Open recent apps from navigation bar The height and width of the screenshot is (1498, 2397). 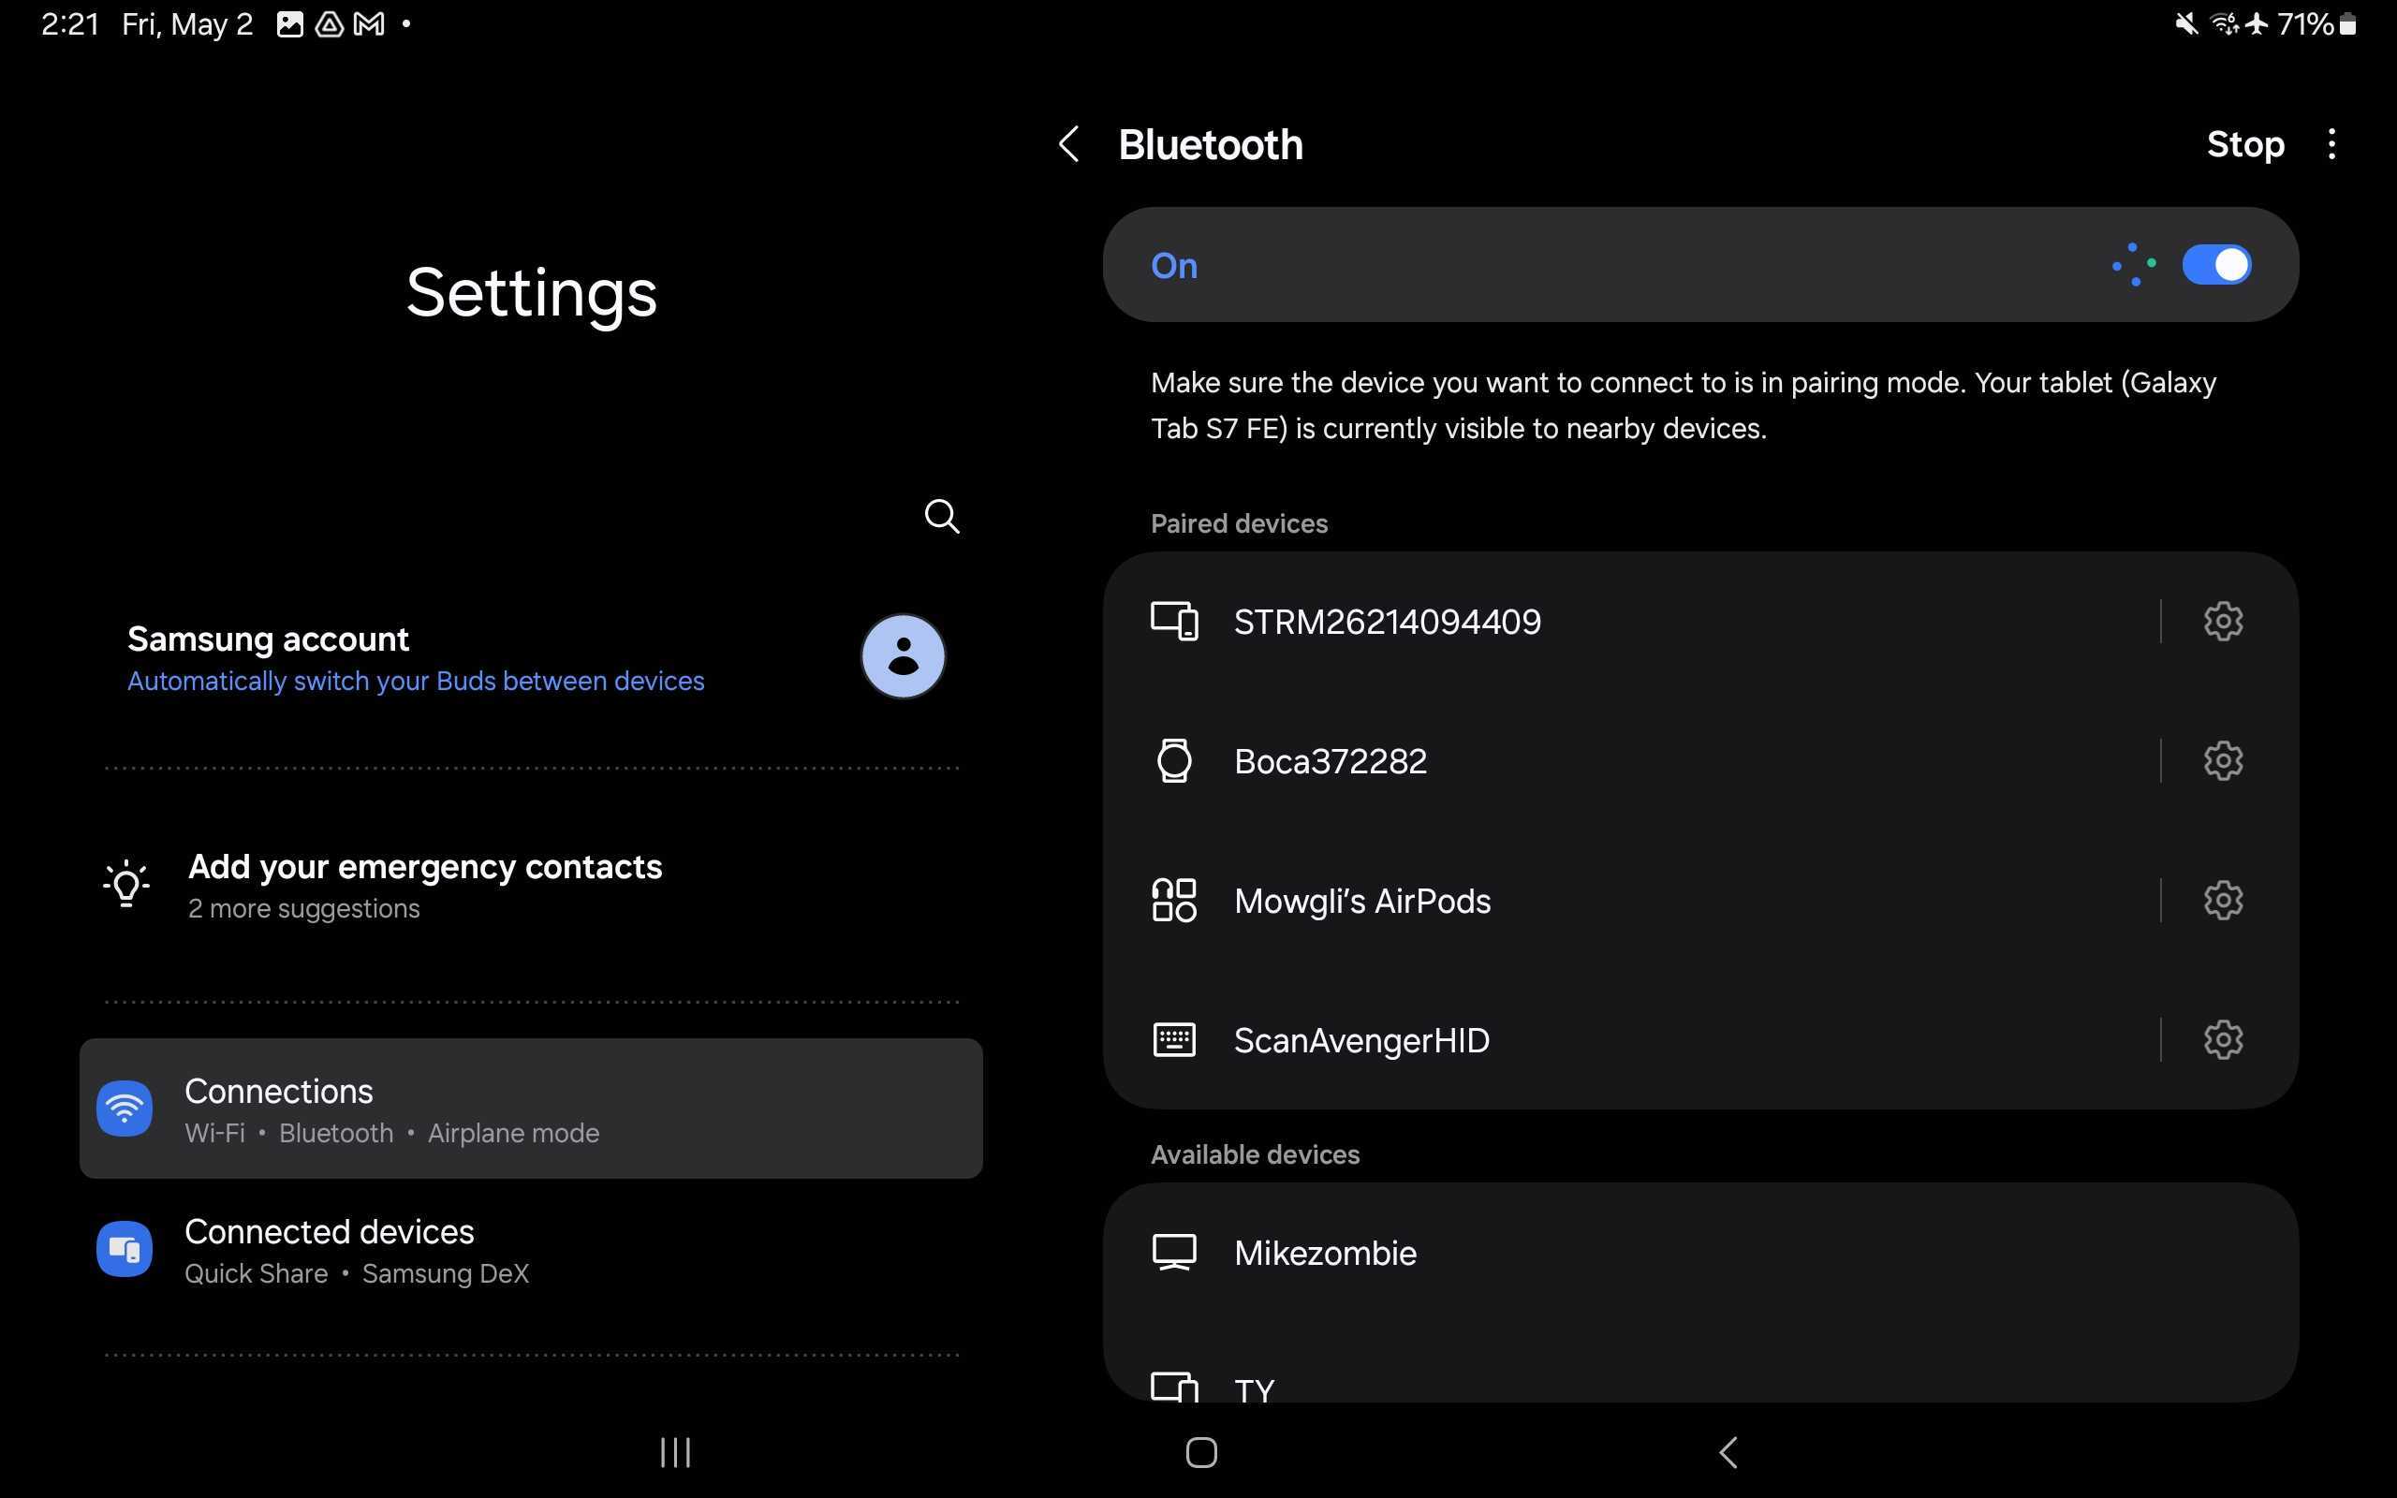pyautogui.click(x=675, y=1452)
